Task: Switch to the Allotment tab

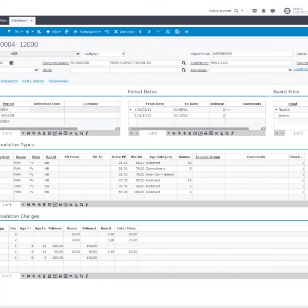Action: [x=20, y=21]
